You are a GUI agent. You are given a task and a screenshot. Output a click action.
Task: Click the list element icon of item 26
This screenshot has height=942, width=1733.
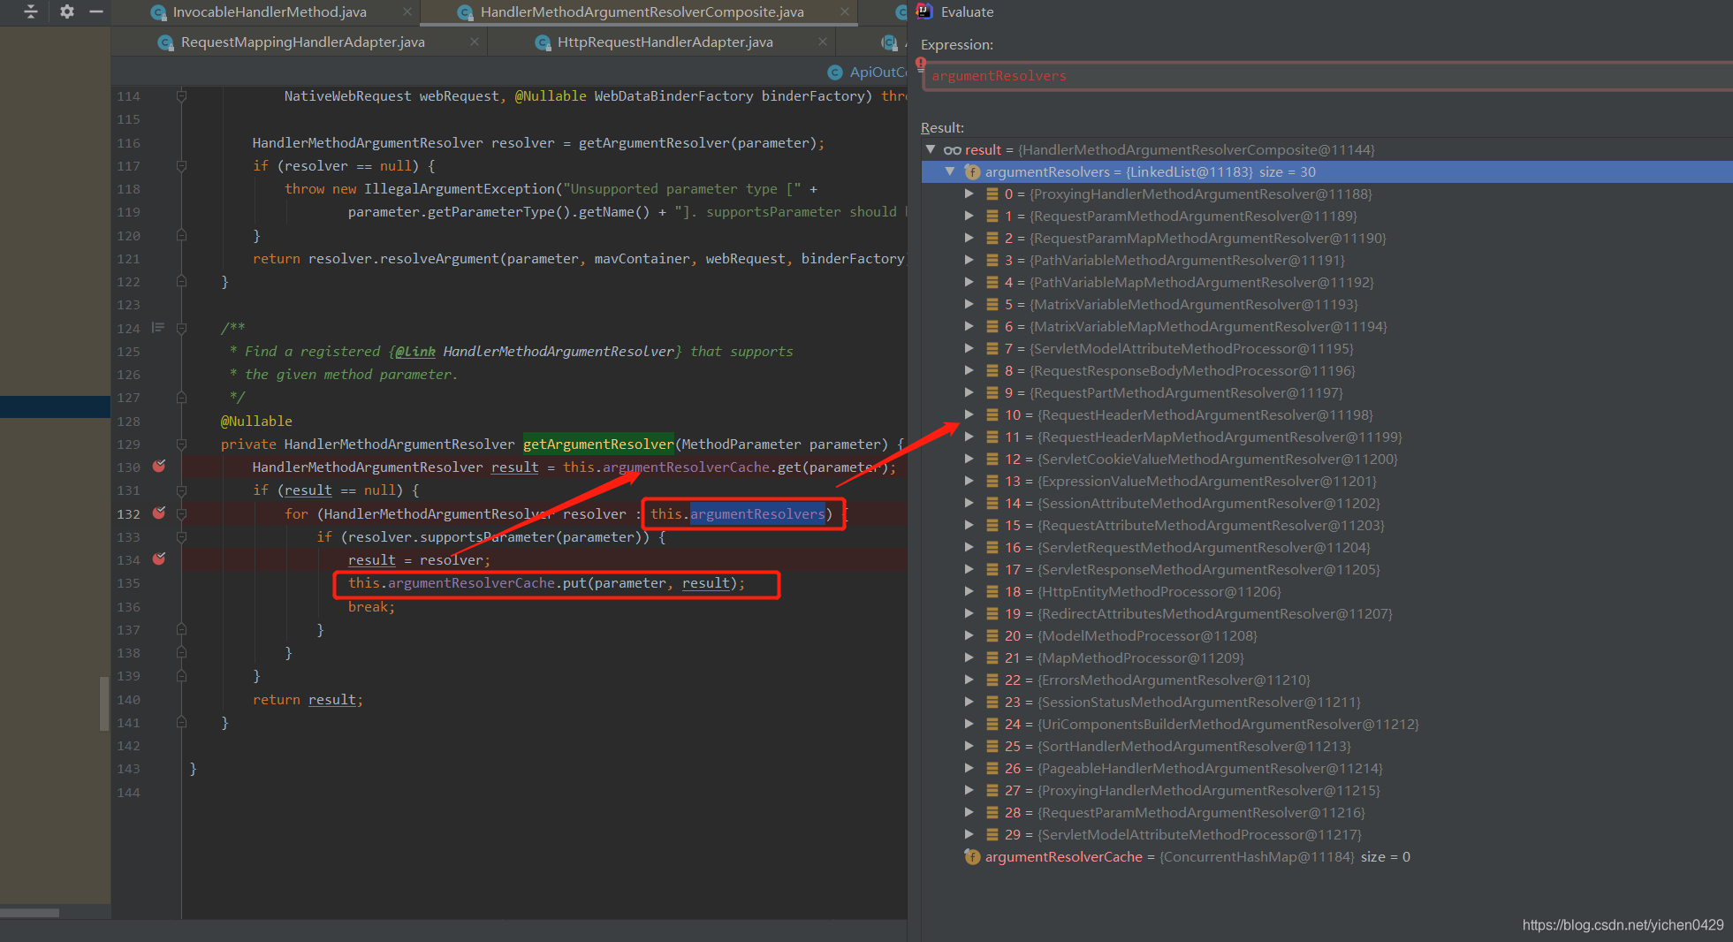(992, 768)
